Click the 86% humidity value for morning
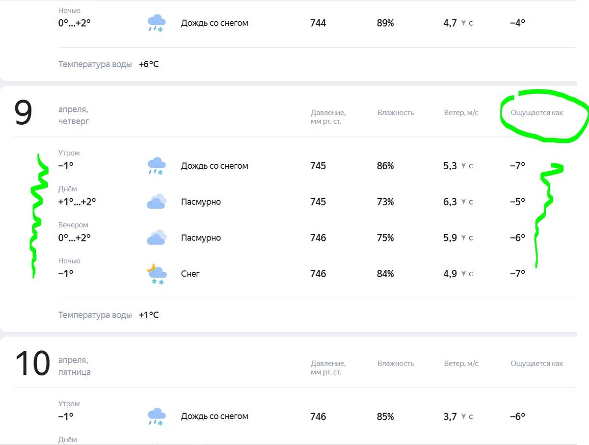 click(x=385, y=166)
